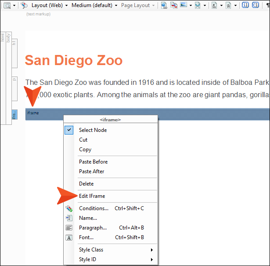Screen dimensions: 270x266
Task: Click the insert snippet icon
Action: (x=198, y=5)
